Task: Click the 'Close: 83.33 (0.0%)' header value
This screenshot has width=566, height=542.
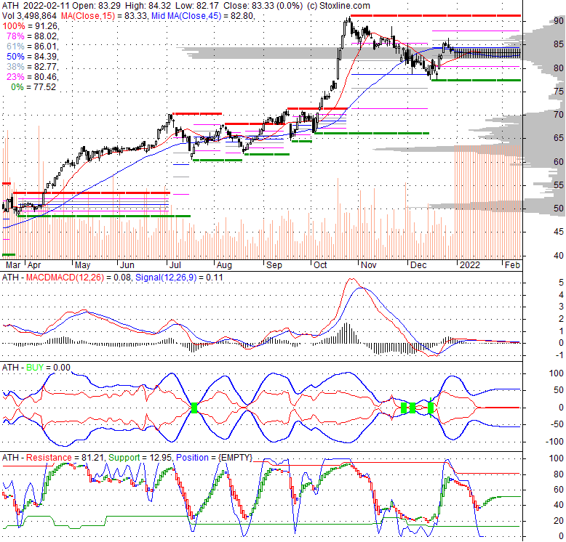Action: tap(263, 6)
